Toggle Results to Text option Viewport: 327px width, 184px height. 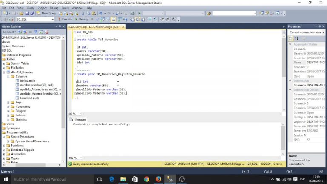tap(132, 20)
